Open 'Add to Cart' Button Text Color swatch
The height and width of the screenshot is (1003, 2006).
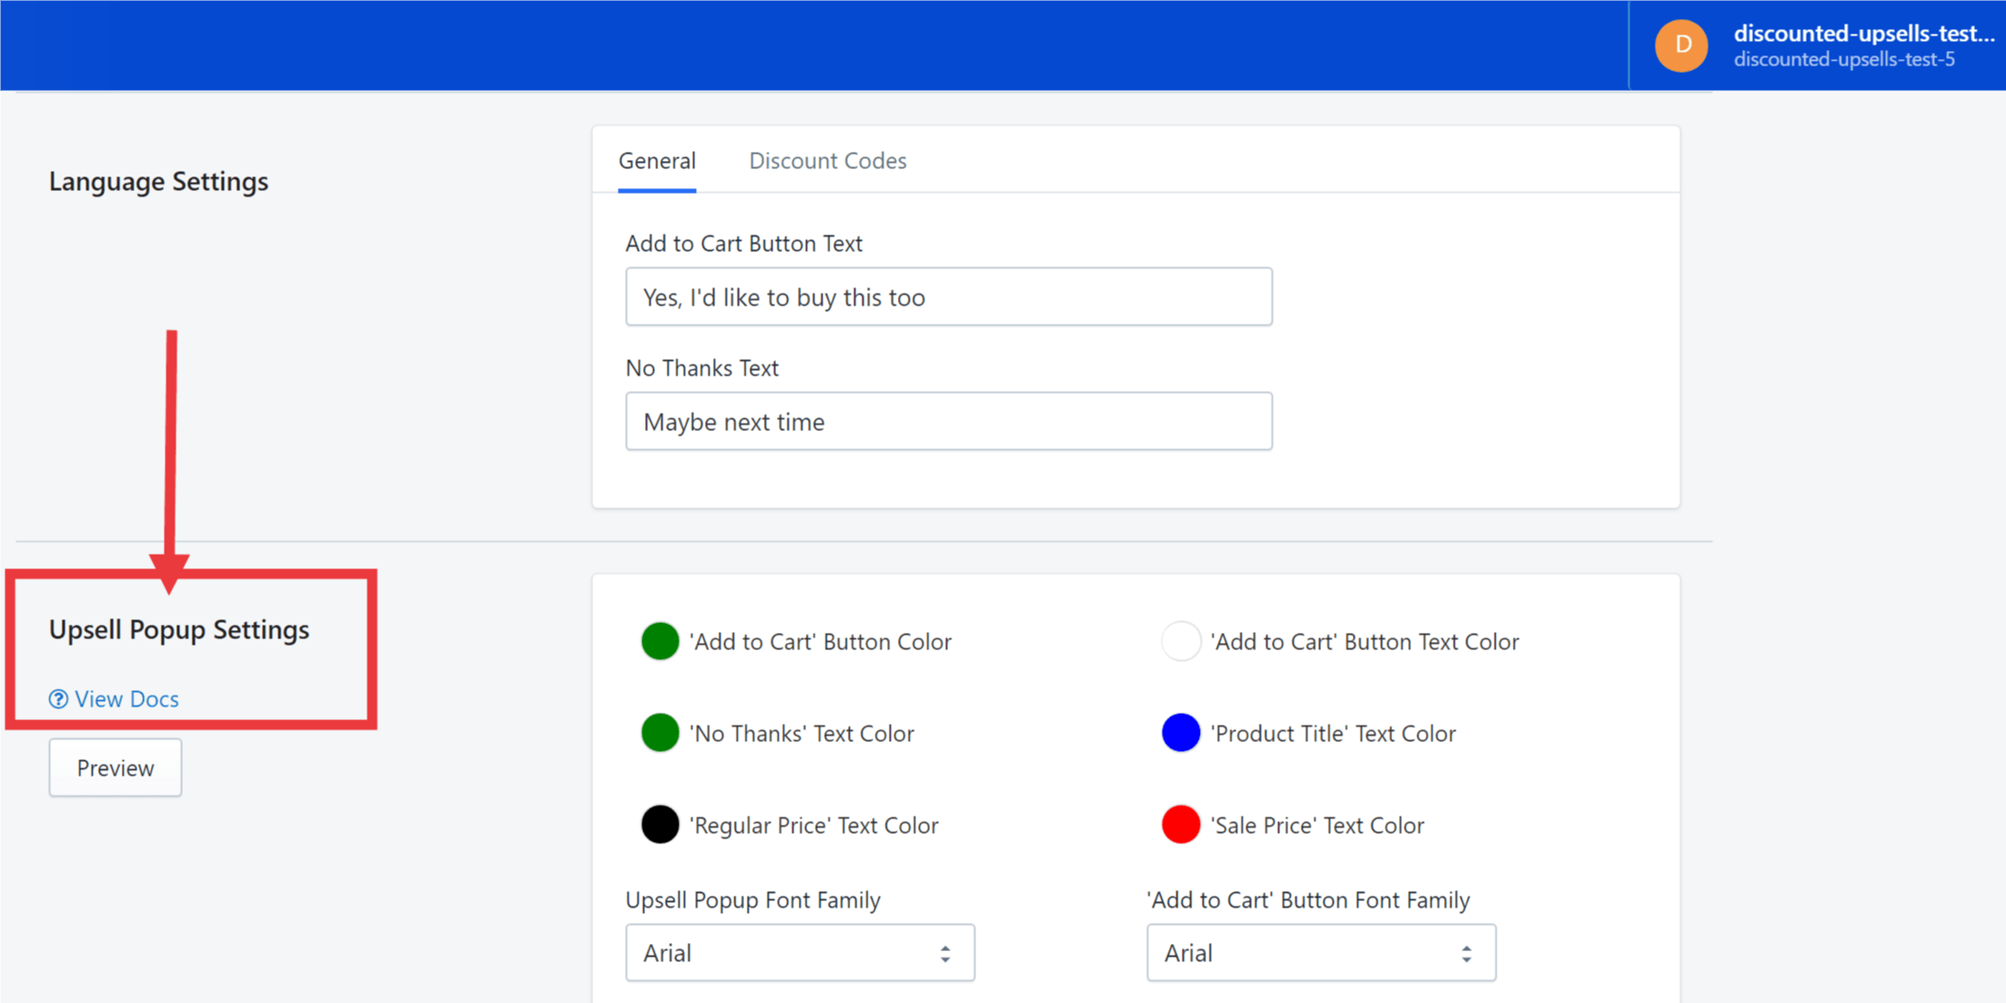click(1180, 641)
